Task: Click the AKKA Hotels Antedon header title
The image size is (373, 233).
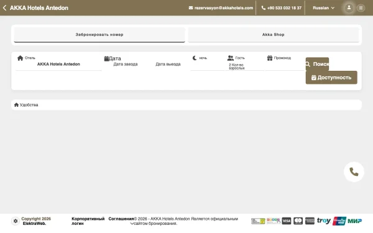Action: tap(39, 8)
